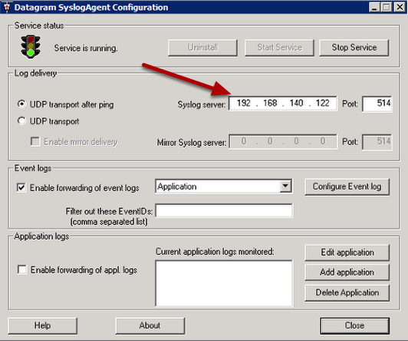Enable forwarding of appl. logs checkbox
The height and width of the screenshot is (341, 408).
[22, 270]
